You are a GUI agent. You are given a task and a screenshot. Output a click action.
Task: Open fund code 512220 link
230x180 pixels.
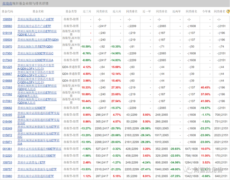click(8, 155)
